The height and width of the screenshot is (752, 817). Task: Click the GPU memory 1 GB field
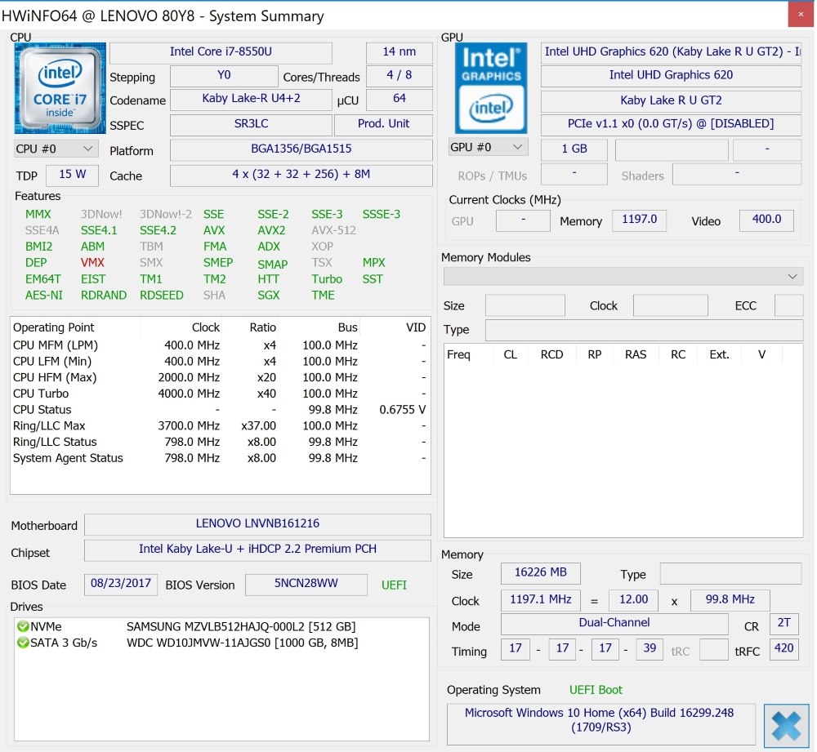pyautogui.click(x=574, y=149)
